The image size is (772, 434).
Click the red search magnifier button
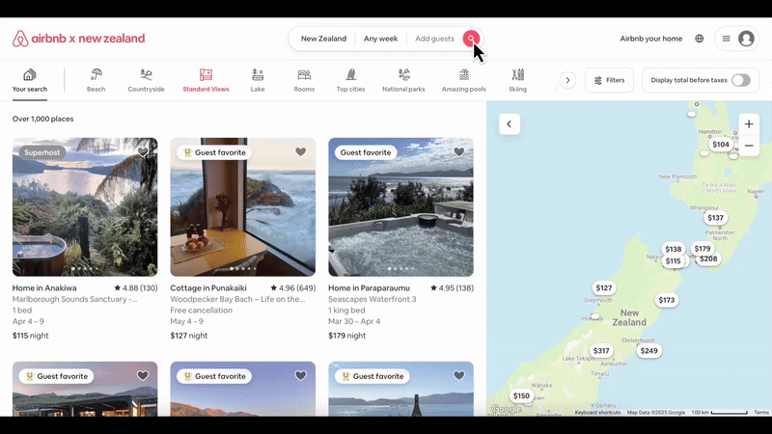coord(471,39)
